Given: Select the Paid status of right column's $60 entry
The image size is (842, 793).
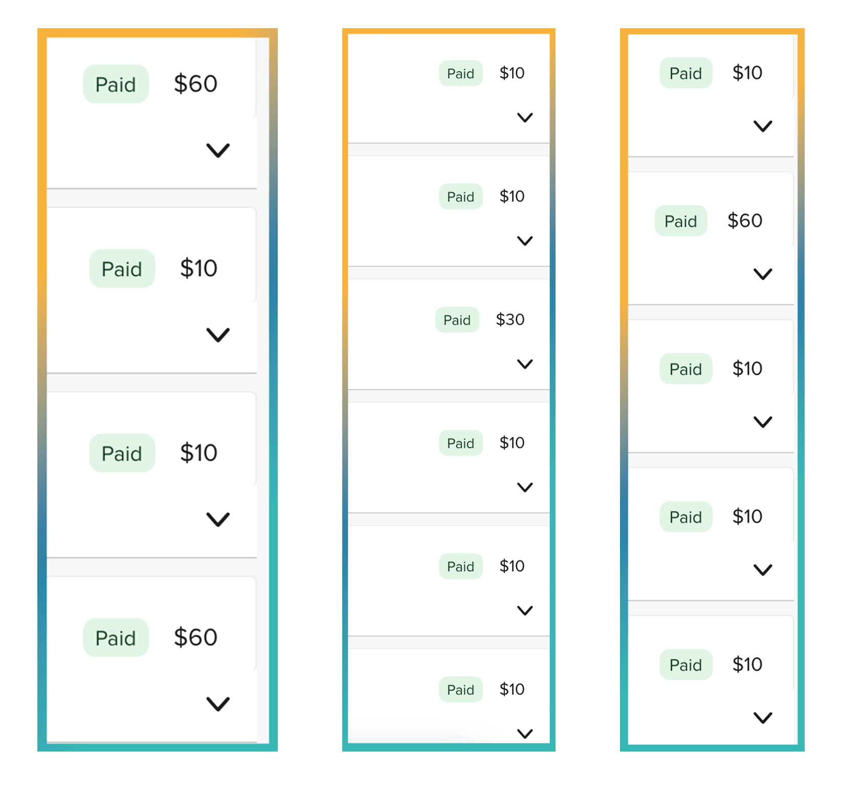Looking at the screenshot, I should pos(681,220).
